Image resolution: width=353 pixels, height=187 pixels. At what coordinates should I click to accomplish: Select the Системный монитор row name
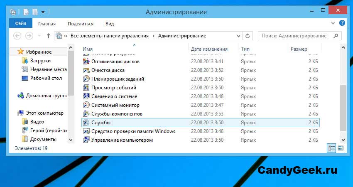point(115,105)
